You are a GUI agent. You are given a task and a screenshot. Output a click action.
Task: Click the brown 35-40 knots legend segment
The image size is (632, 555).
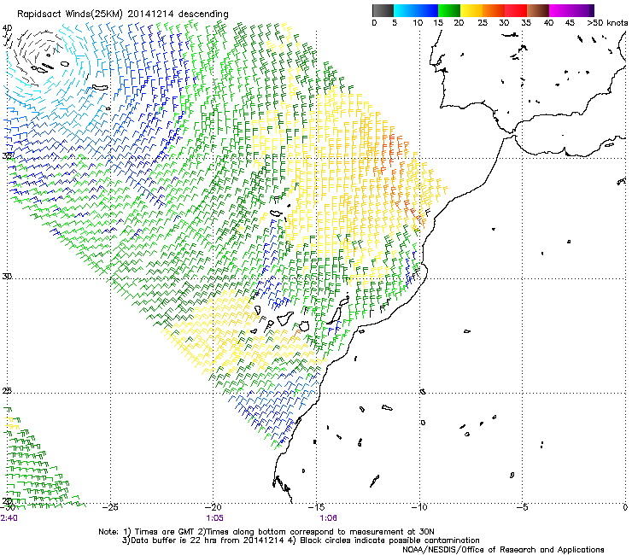point(538,10)
